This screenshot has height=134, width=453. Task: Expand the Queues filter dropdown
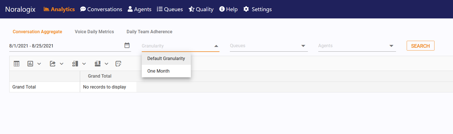(x=303, y=46)
